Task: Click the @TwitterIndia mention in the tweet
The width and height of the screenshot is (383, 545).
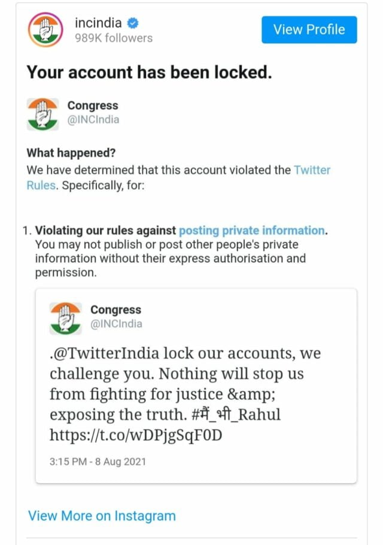Action: pos(105,353)
